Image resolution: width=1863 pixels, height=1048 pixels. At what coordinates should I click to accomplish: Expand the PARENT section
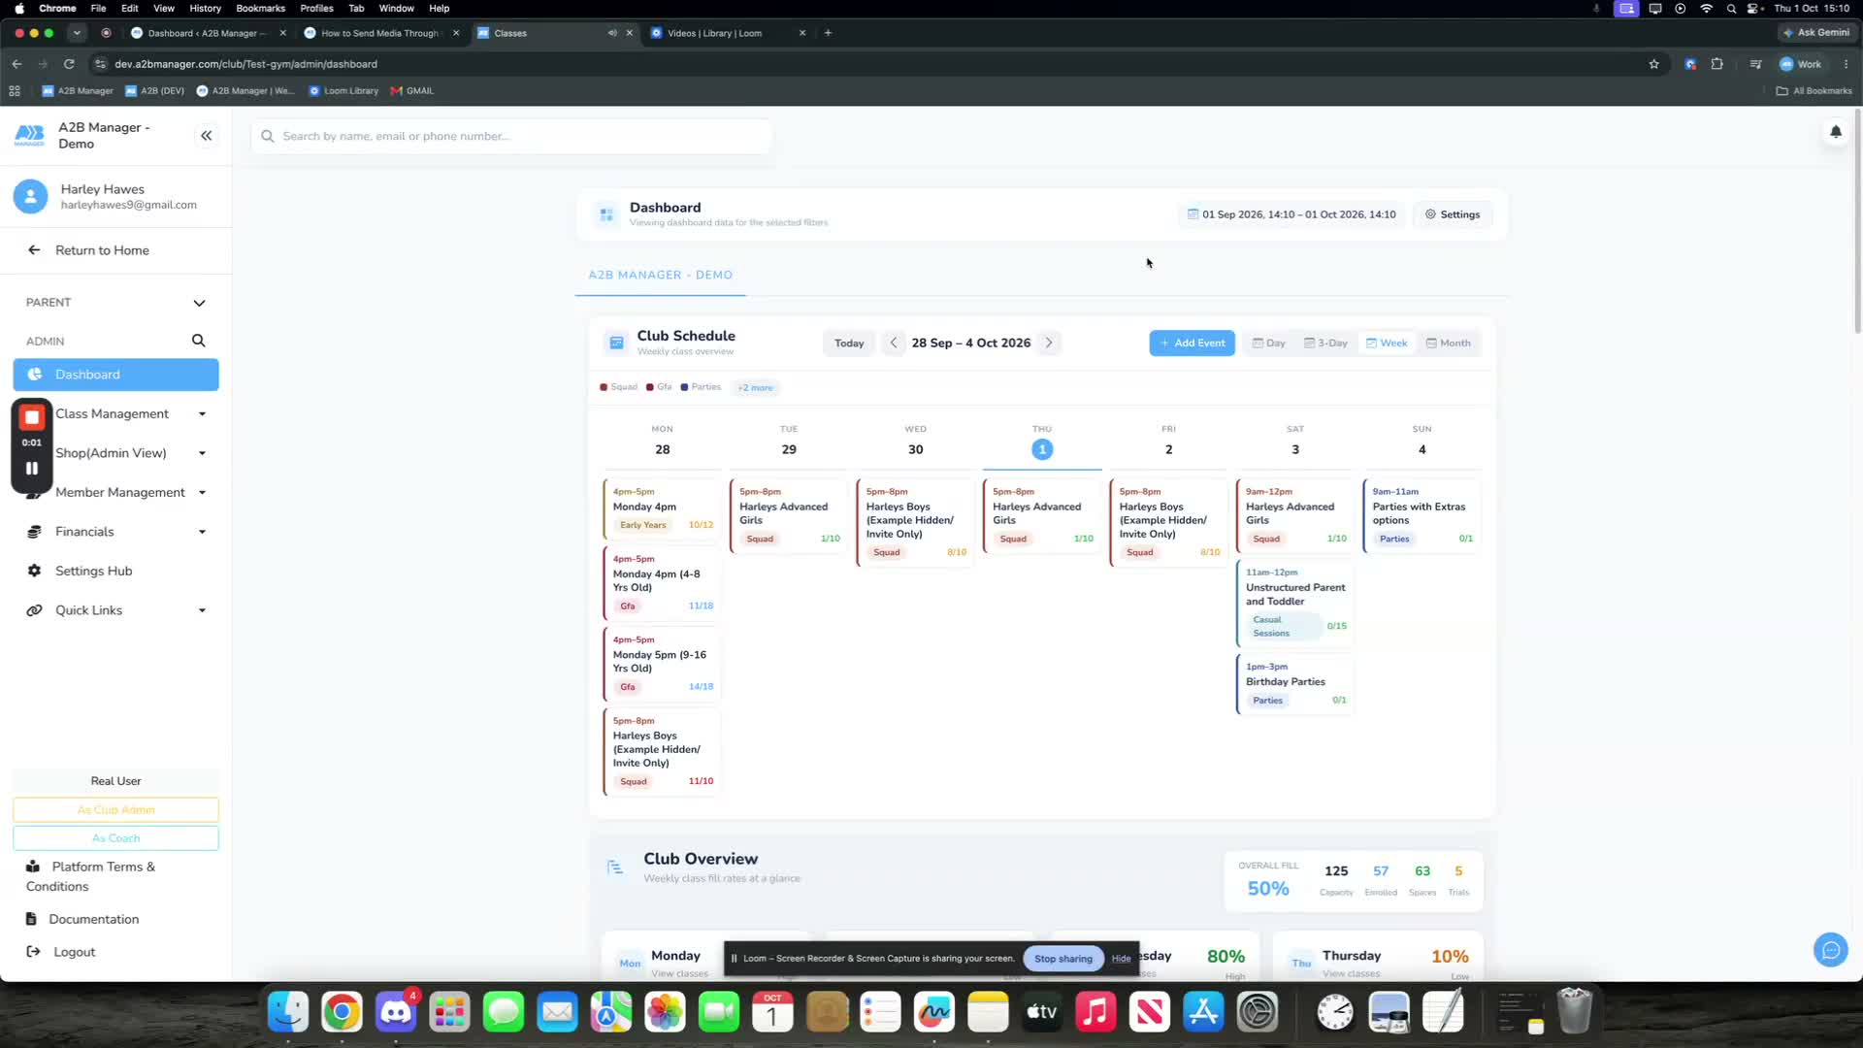[199, 303]
